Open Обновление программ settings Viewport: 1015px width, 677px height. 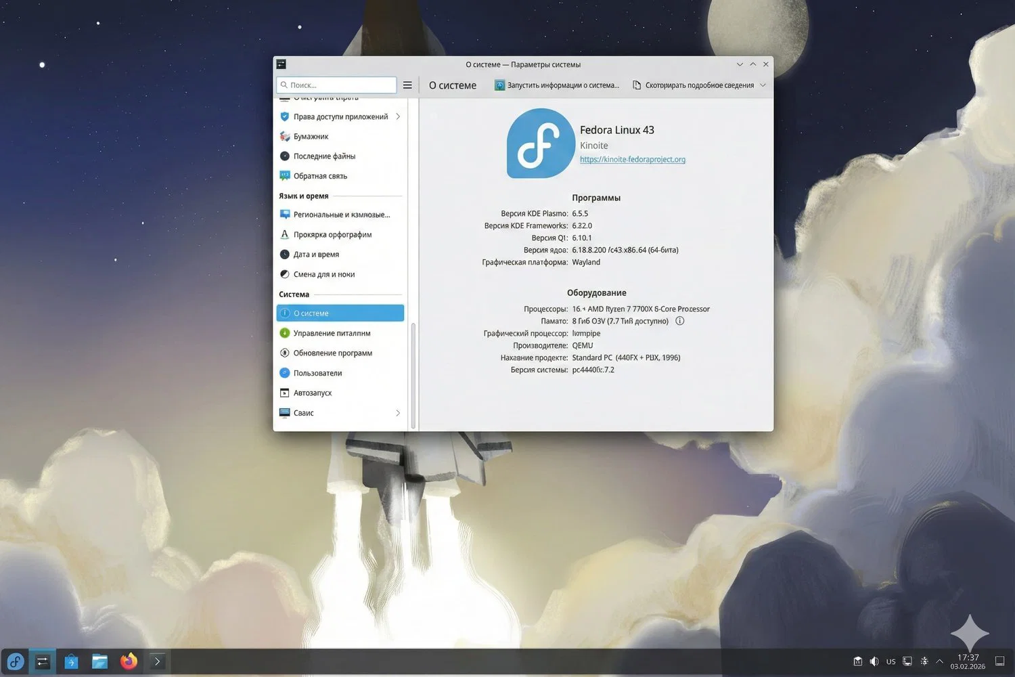332,353
